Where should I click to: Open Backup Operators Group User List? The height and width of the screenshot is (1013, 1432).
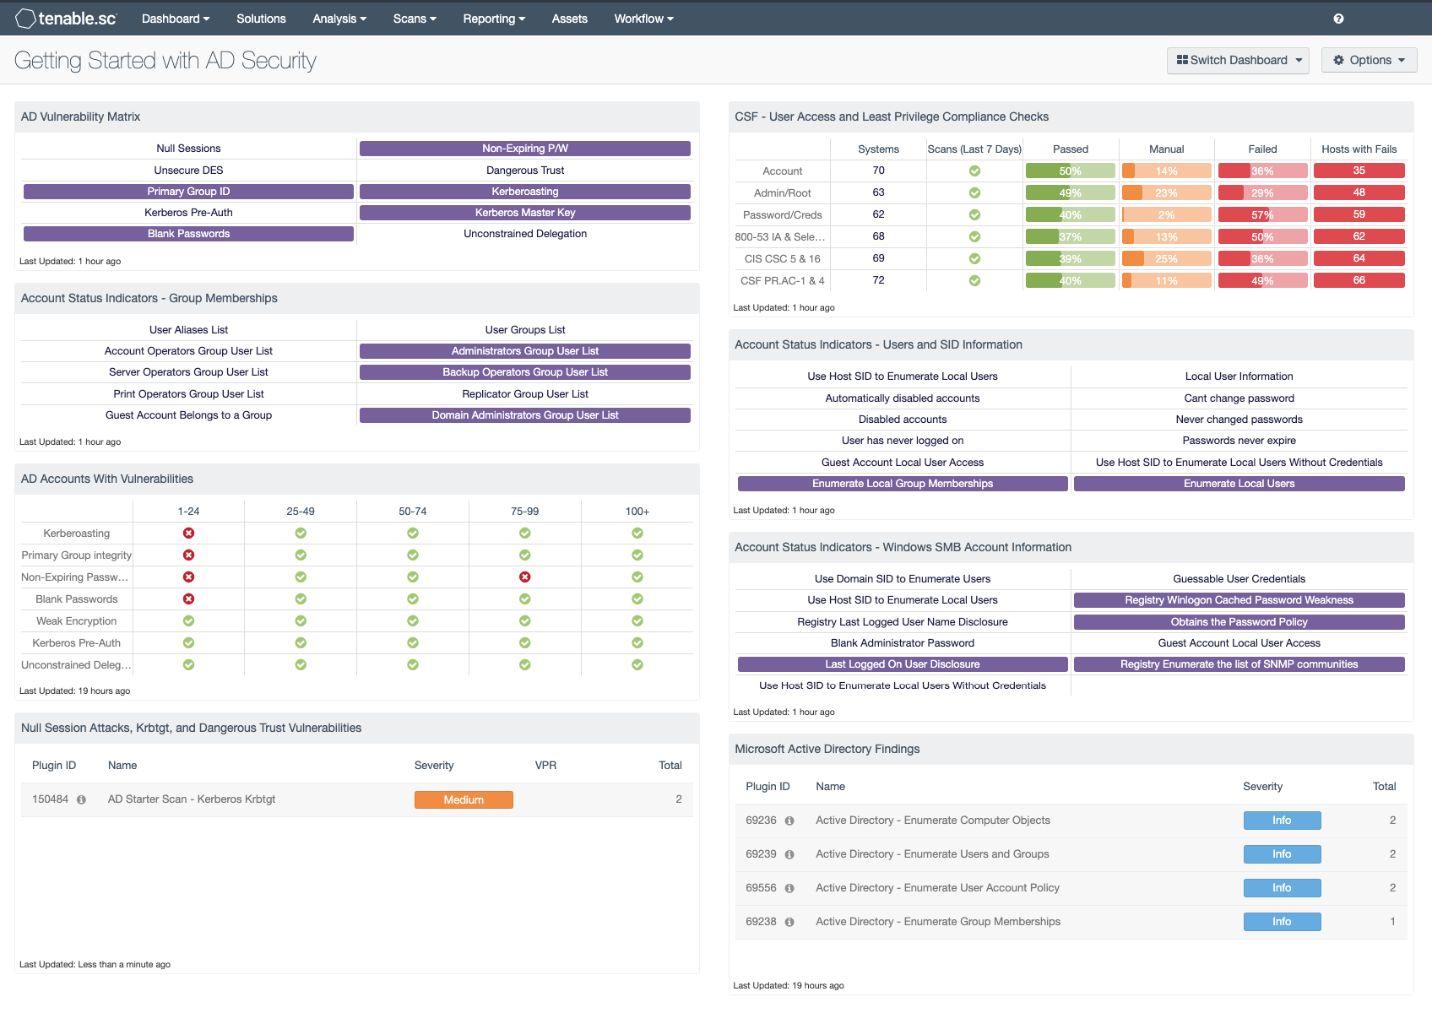click(x=525, y=372)
